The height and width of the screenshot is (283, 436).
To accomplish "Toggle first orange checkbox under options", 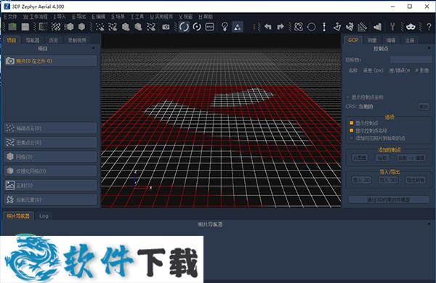I will coord(352,123).
